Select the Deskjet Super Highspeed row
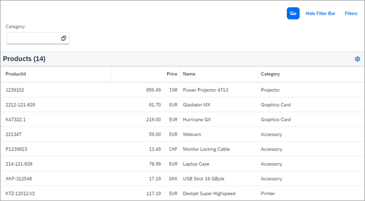Screen dimensions: 365x201 (x=182, y=193)
